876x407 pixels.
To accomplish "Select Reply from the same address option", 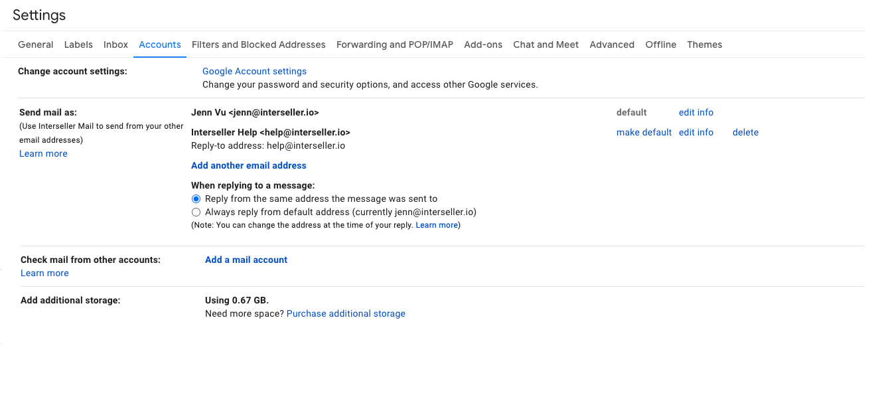I will [x=196, y=199].
